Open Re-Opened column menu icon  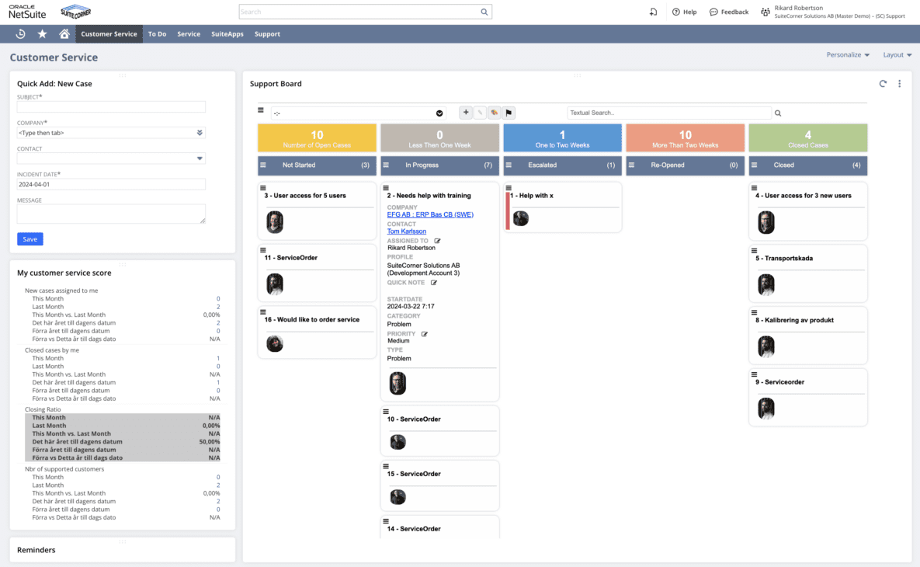(x=631, y=165)
